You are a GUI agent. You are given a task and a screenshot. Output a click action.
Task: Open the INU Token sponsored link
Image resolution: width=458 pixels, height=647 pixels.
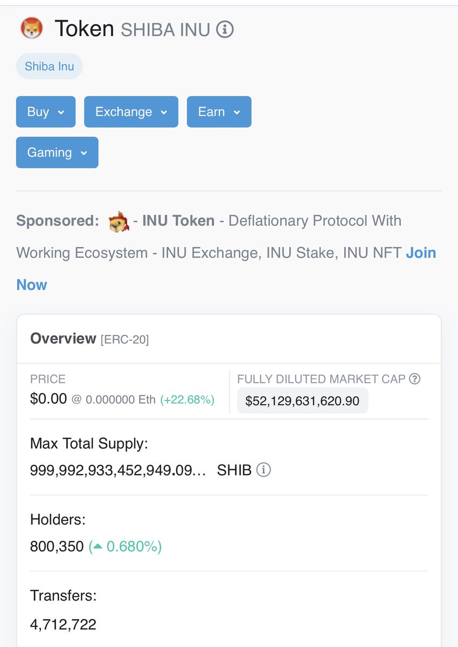[178, 221]
